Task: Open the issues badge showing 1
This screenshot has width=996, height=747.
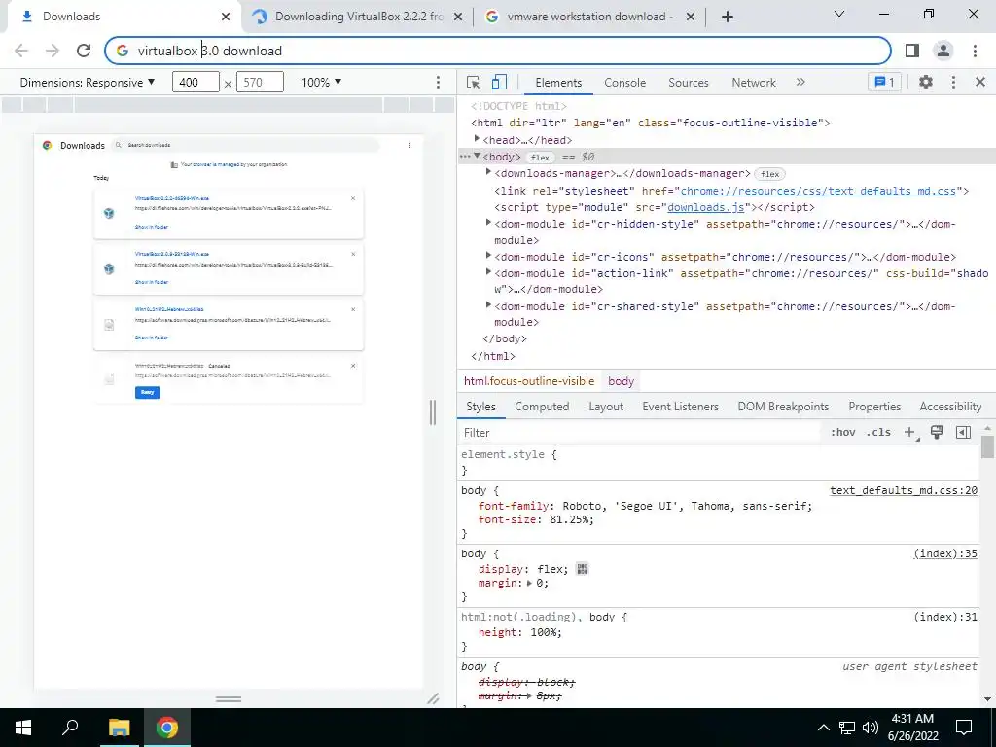Action: pyautogui.click(x=884, y=82)
